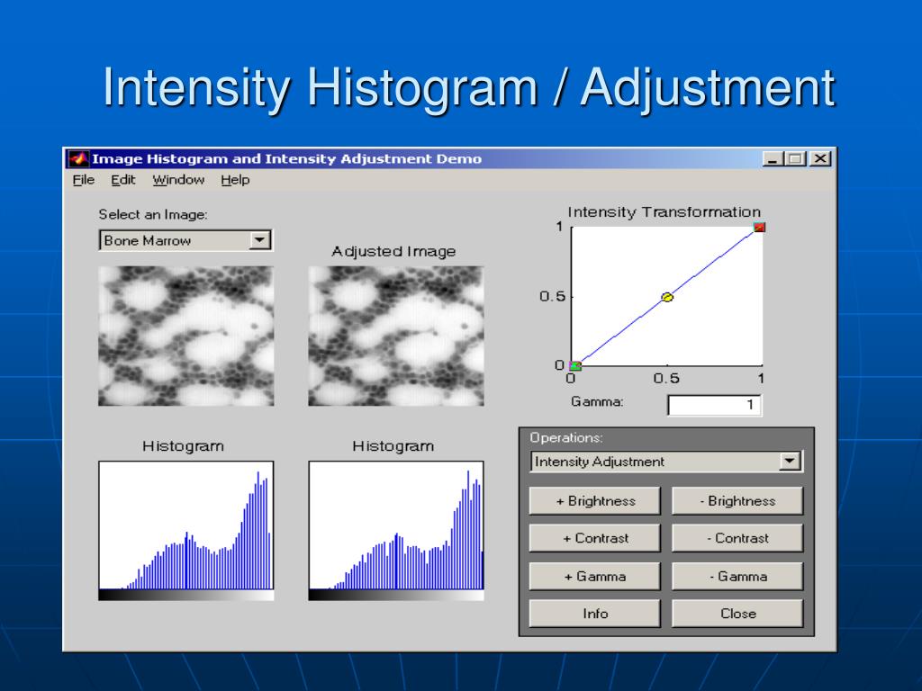The image size is (922, 691).
Task: Click the adjusted image histogram plot
Action: click(x=396, y=525)
